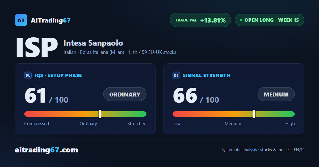Click the Low label under signal bar
The width and height of the screenshot is (319, 167).
(x=177, y=124)
